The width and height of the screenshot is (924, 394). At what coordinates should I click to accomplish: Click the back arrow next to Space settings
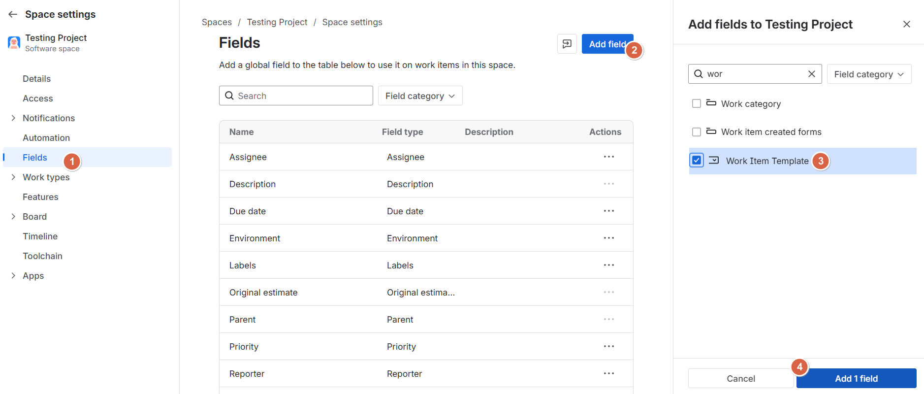coord(13,14)
